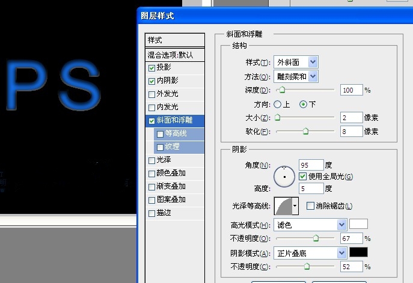Select the 描边 effect row label
Image resolution: width=413 pixels, height=283 pixels.
(164, 213)
